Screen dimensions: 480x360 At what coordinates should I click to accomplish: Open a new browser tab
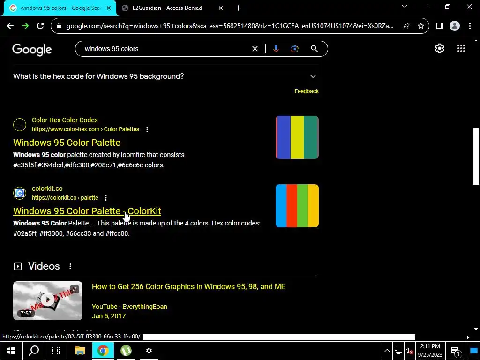coord(239,8)
